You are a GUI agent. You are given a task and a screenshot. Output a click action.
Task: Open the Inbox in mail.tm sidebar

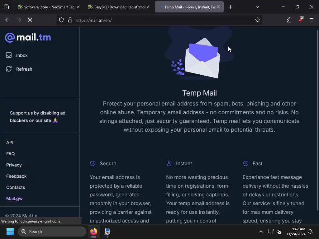point(17,55)
